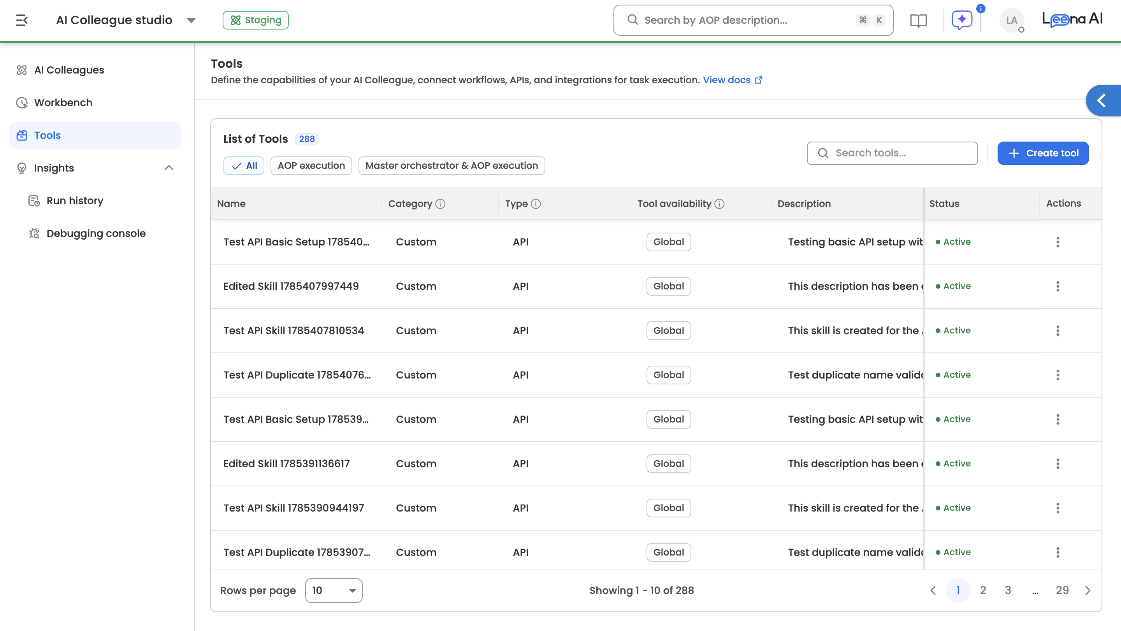Show Type column info tooltip
The image size is (1121, 631).
coord(536,203)
